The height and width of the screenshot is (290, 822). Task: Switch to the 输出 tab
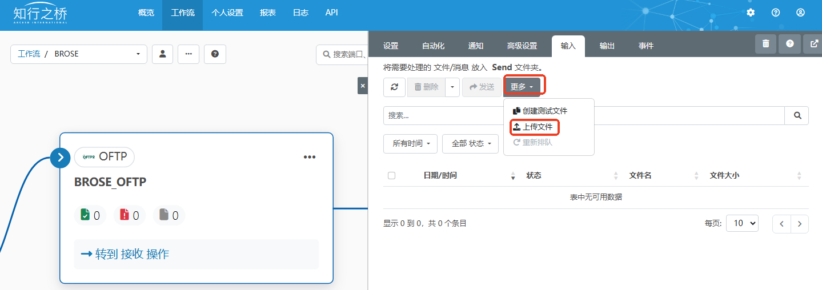coord(607,46)
